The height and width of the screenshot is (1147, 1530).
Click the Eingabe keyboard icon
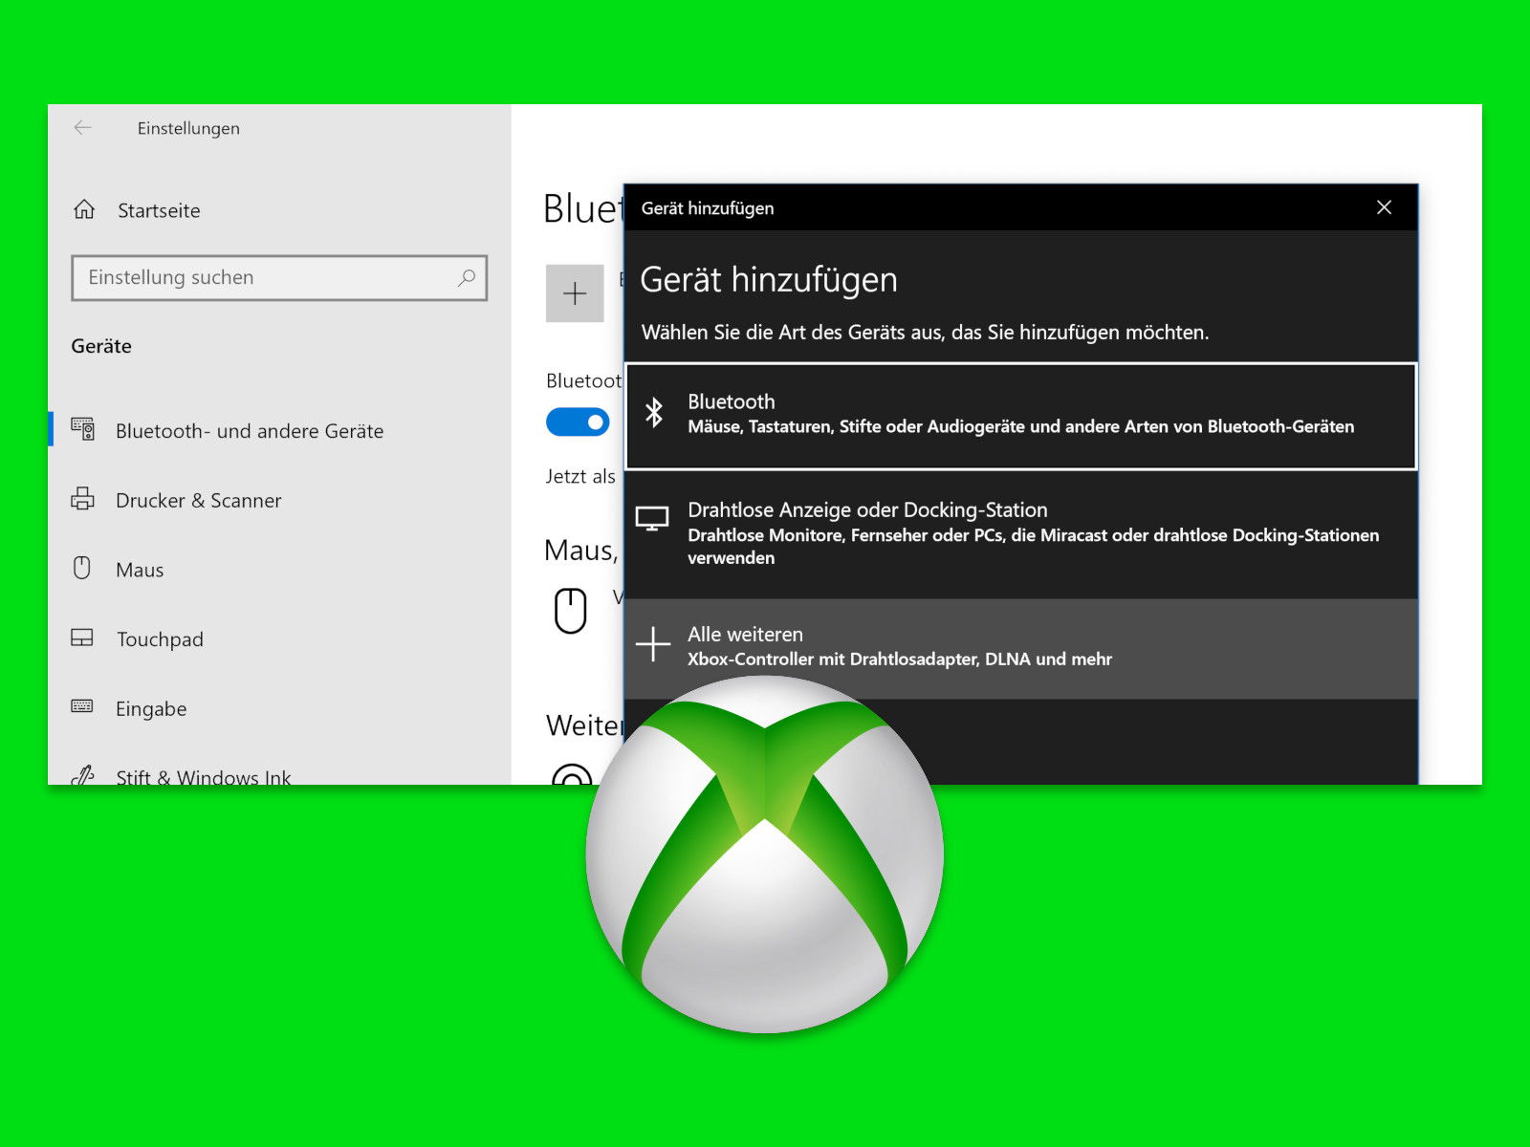tap(82, 706)
